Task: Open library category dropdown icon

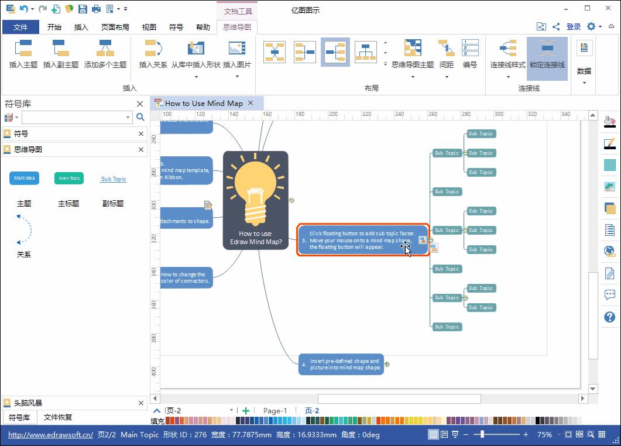Action: (x=11, y=117)
